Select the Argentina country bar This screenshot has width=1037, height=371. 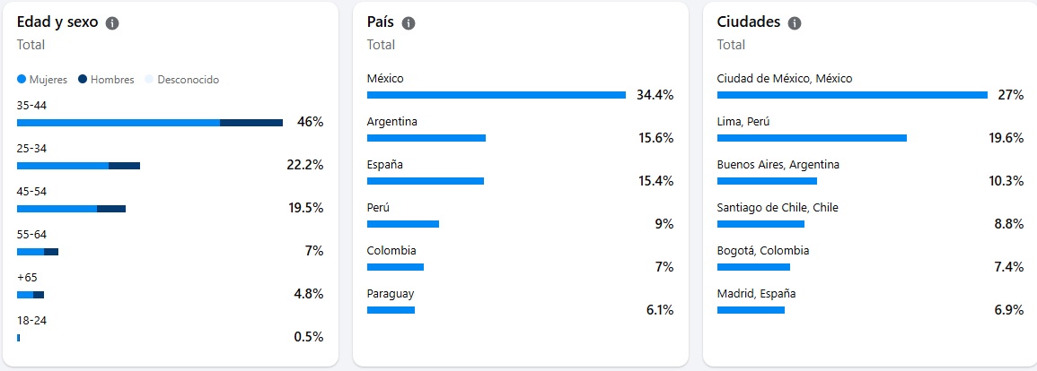coord(426,138)
